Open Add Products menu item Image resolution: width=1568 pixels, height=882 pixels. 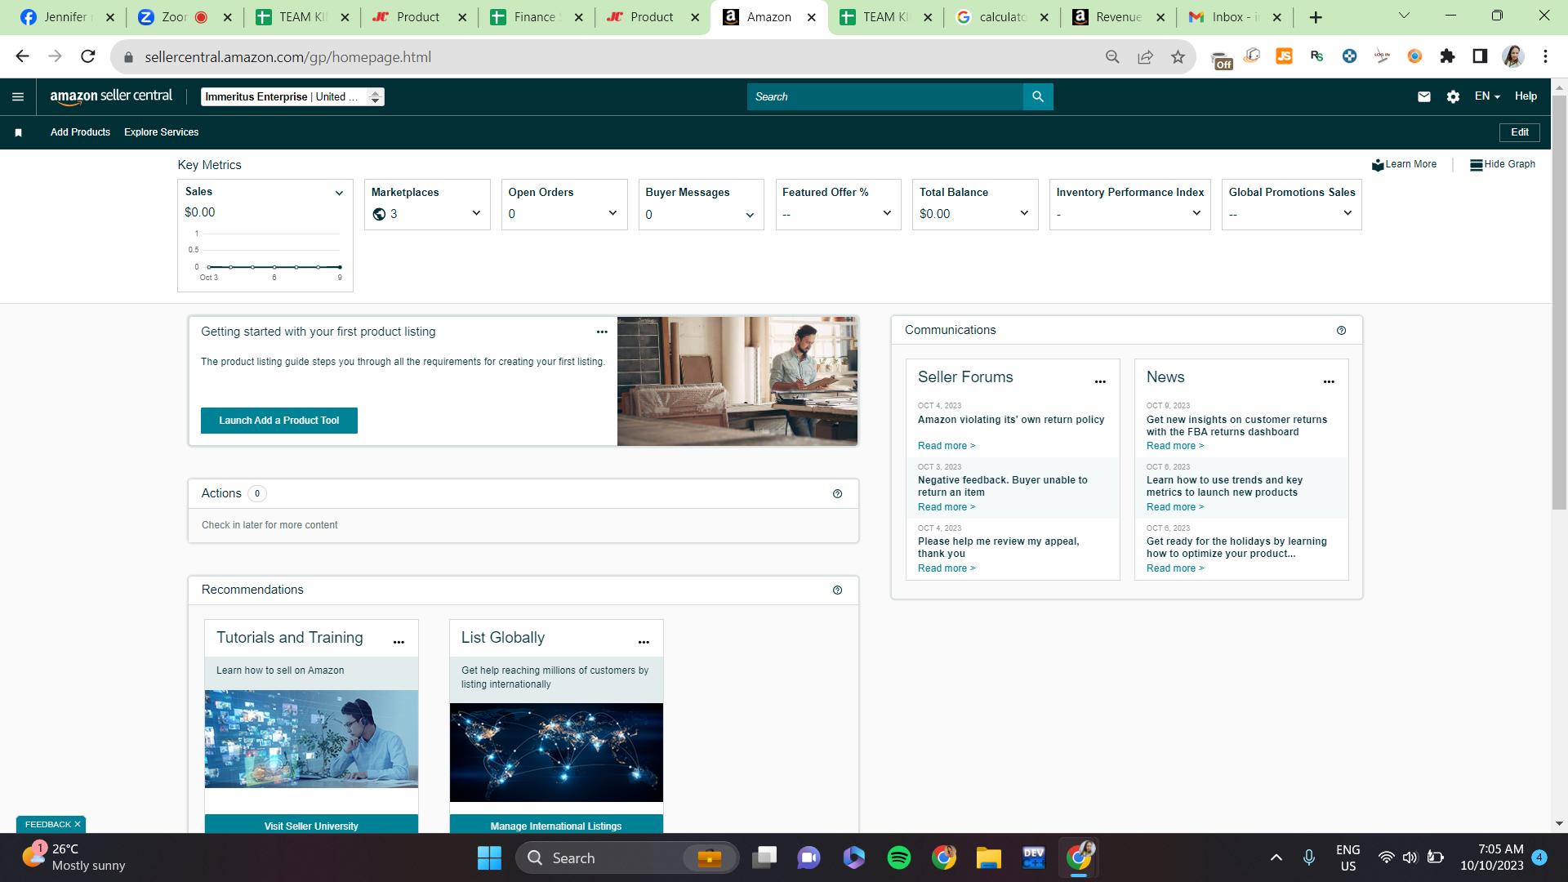[x=80, y=132]
